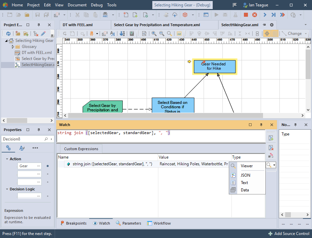The width and height of the screenshot is (312, 238).
Task: Expand the Glossary folder
Action: click(13, 47)
